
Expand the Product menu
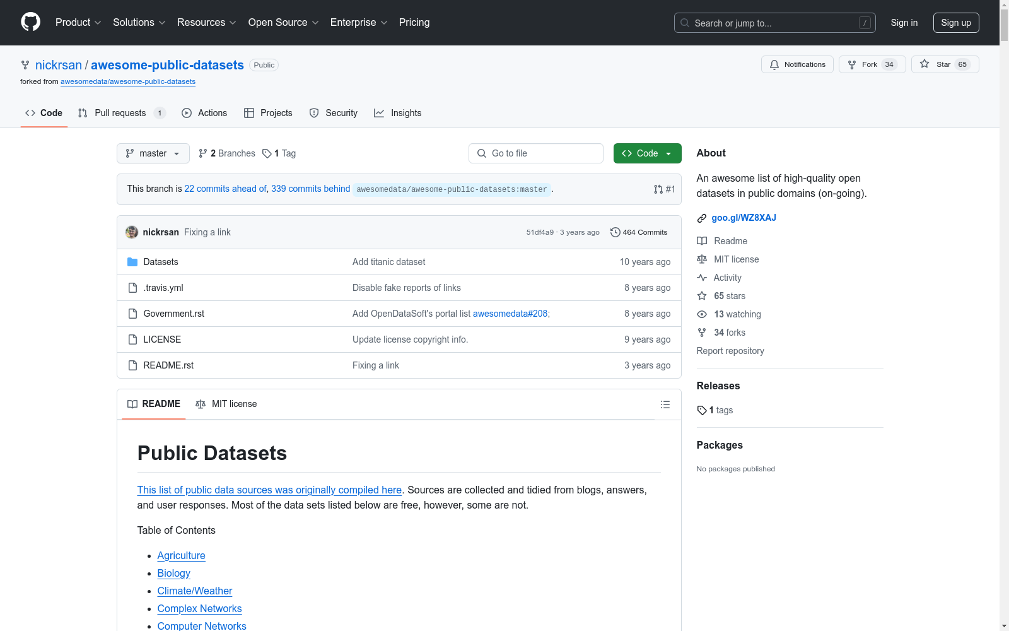[x=78, y=23]
